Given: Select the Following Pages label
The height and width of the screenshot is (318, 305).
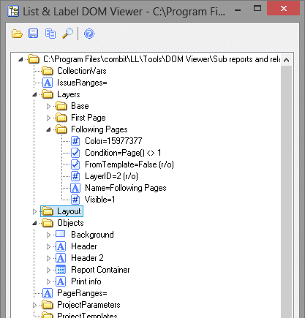Looking at the screenshot, I should tap(99, 129).
